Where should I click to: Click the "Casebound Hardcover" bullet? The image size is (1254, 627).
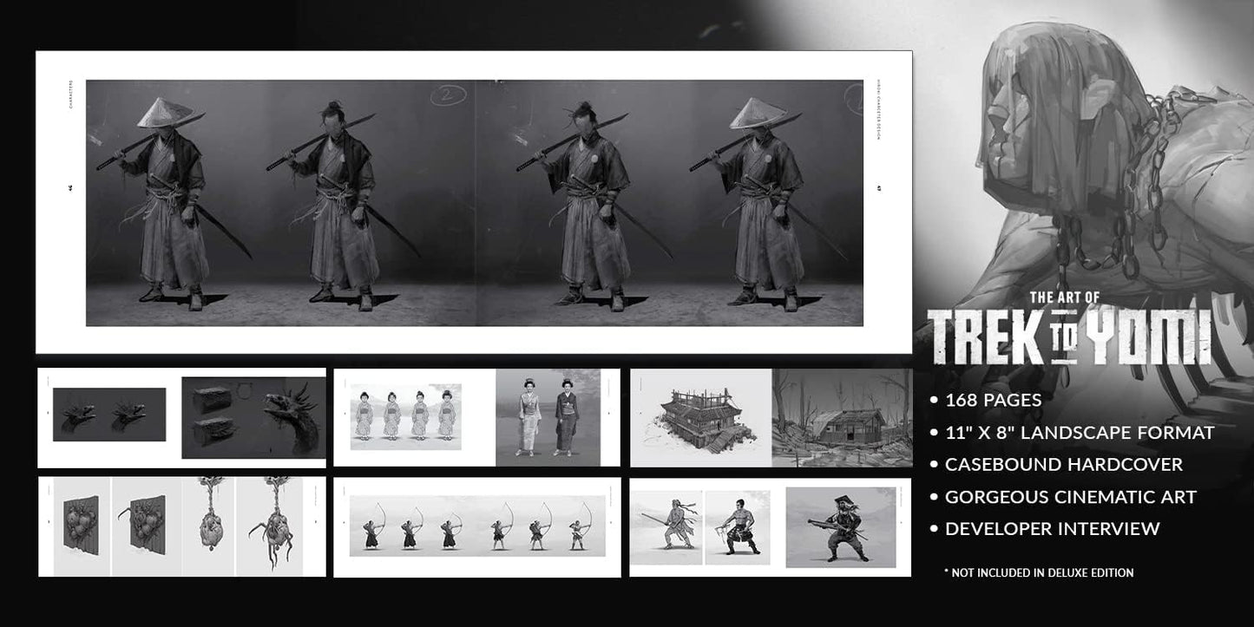point(1063,464)
